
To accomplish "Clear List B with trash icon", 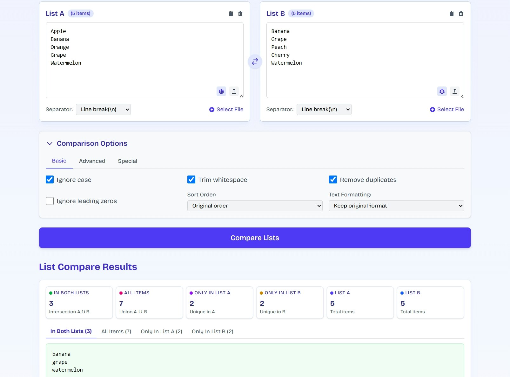I will pos(461,14).
